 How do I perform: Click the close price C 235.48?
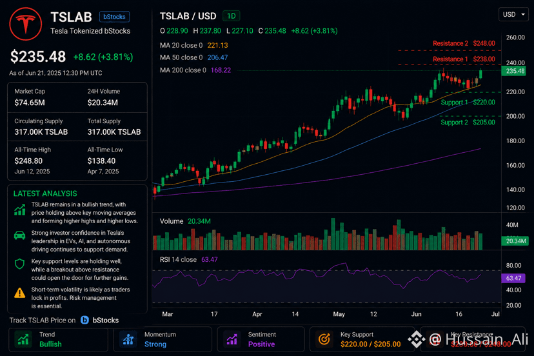point(272,31)
